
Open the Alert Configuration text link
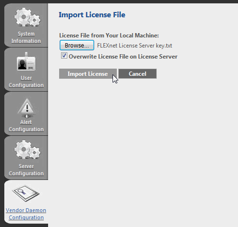point(26,126)
